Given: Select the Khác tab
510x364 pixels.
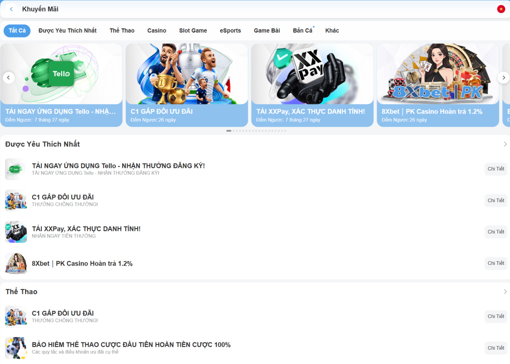Looking at the screenshot, I should click(332, 31).
